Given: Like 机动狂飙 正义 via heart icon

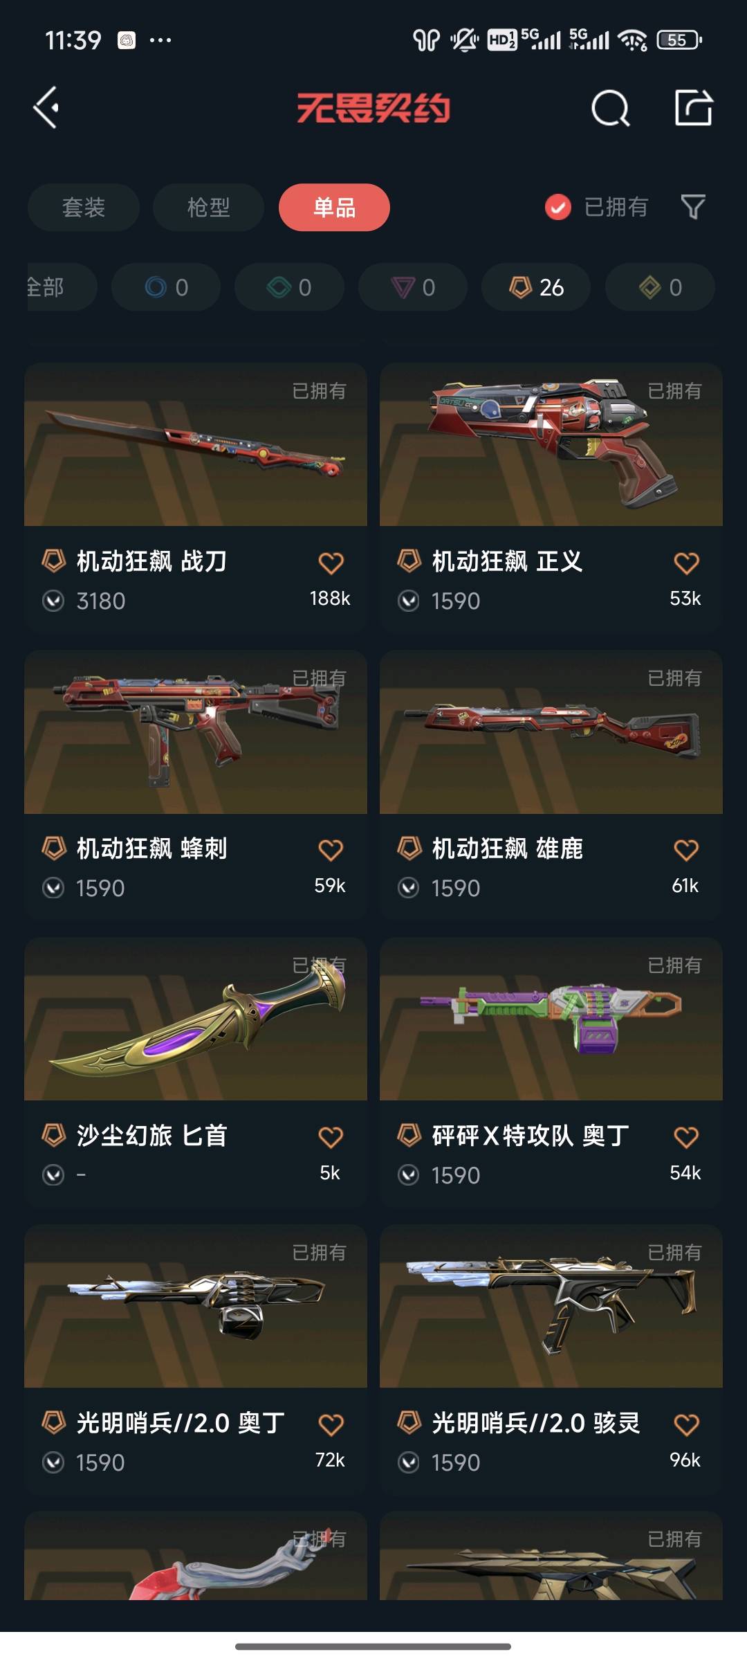Looking at the screenshot, I should (x=686, y=563).
